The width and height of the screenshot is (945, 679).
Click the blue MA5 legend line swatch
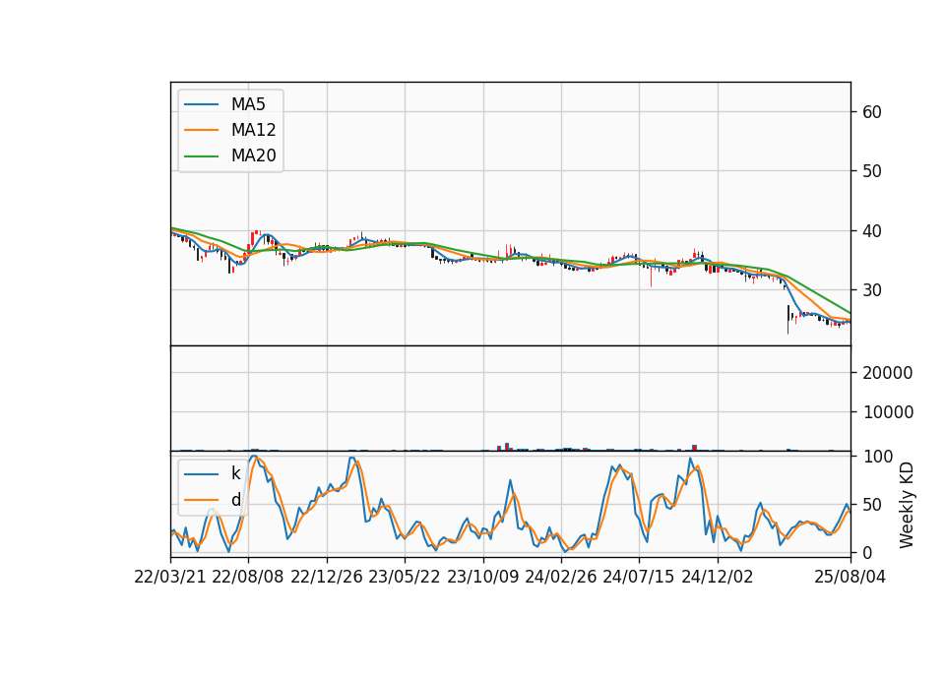point(201,104)
